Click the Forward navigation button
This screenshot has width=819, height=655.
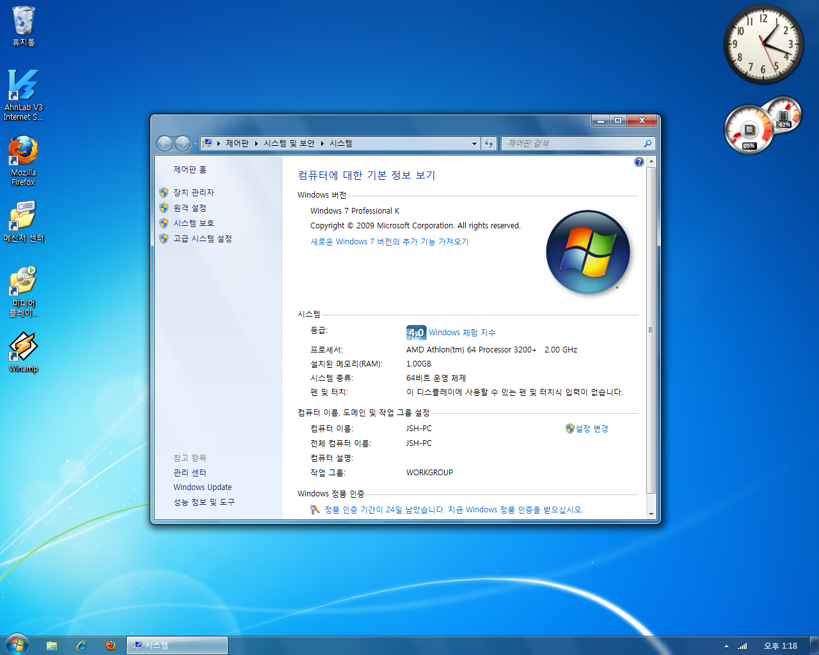pos(182,143)
